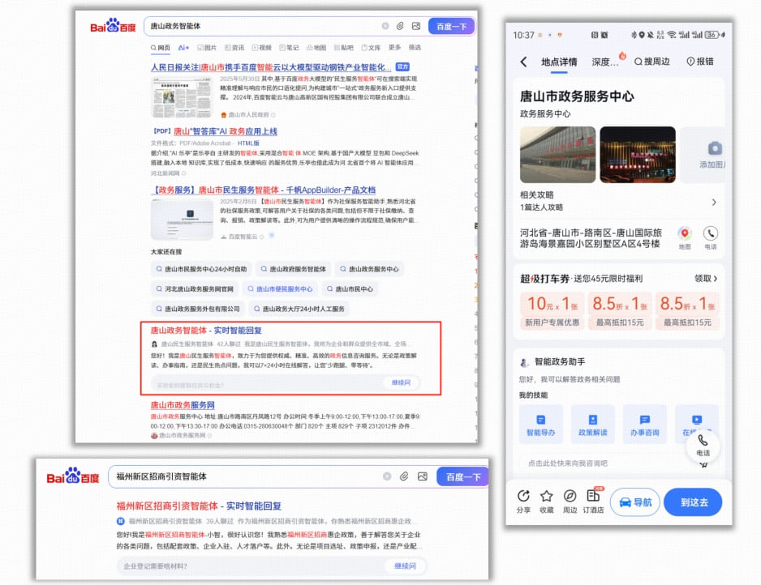Screen dimensions: 761x585
Task: Tap the 报错 report error icon
Action: coord(700,62)
